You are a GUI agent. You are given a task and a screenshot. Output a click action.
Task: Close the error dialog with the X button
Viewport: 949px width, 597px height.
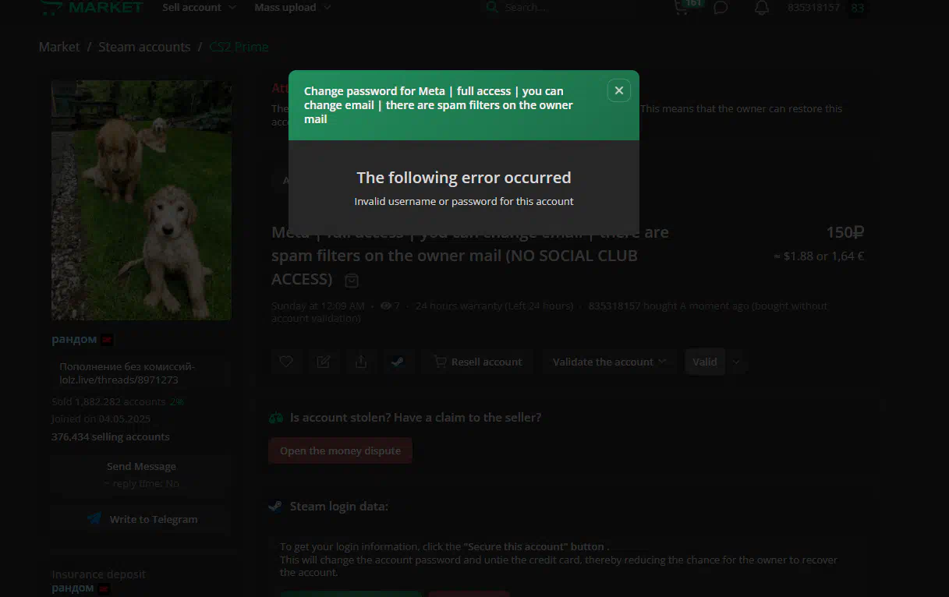[x=618, y=90]
